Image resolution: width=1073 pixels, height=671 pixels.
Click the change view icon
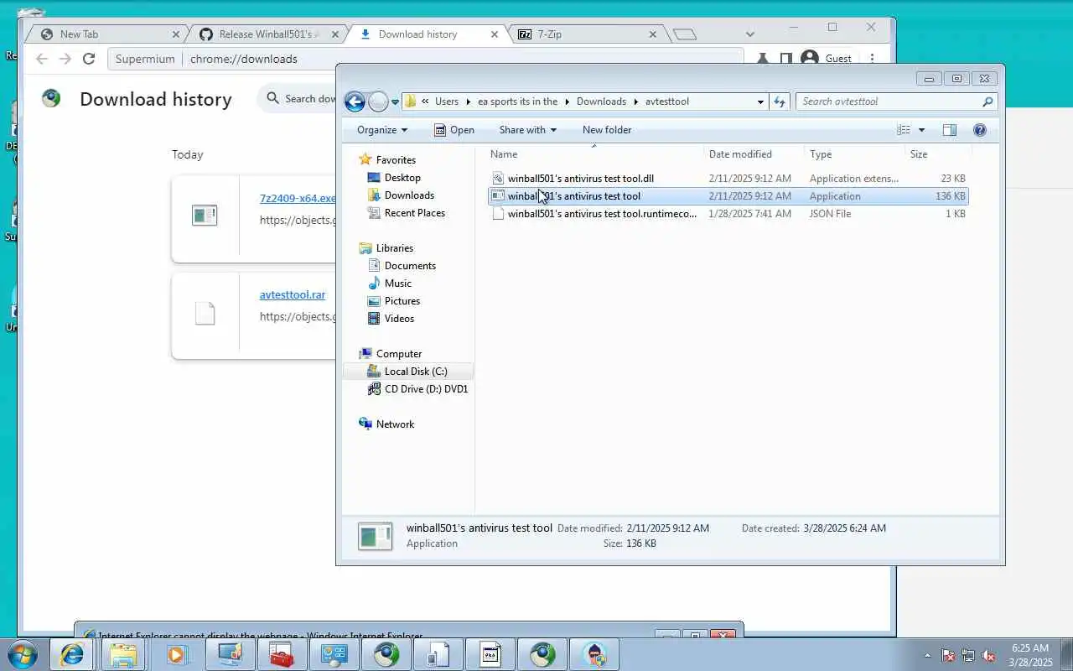tap(904, 130)
